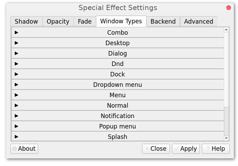Open the Opacity tab

(58, 22)
